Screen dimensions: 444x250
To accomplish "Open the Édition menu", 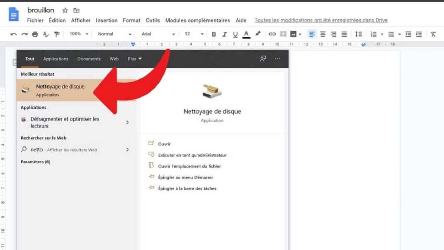I will [57, 20].
